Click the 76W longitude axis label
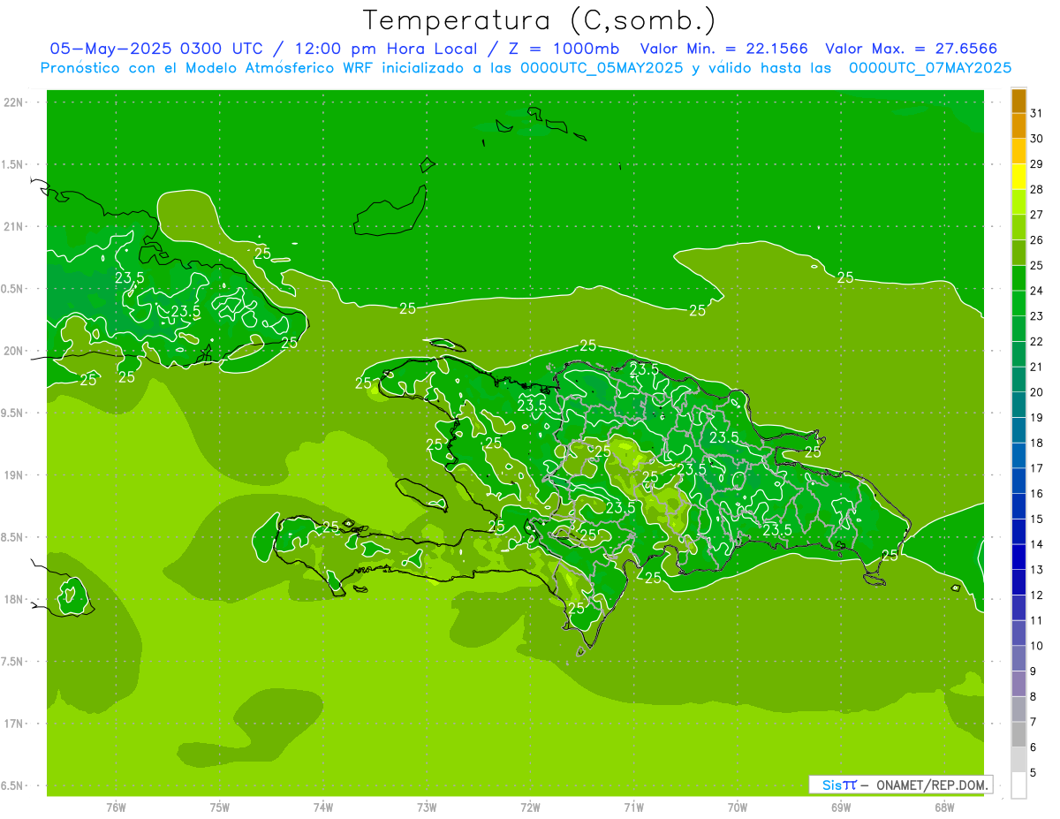The height and width of the screenshot is (819, 1060). pyautogui.click(x=116, y=807)
